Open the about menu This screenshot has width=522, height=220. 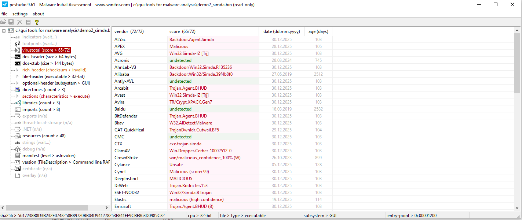click(38, 14)
